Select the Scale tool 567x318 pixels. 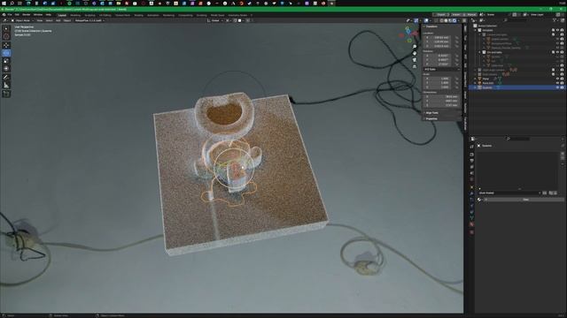click(6, 61)
